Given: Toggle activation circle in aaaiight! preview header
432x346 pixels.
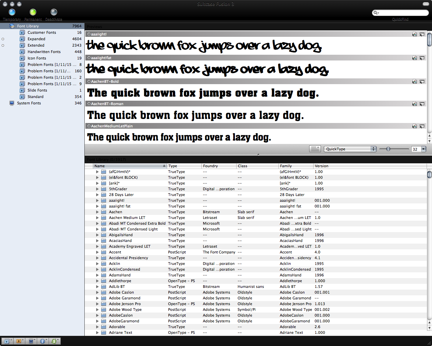Looking at the screenshot, I should (x=89, y=34).
